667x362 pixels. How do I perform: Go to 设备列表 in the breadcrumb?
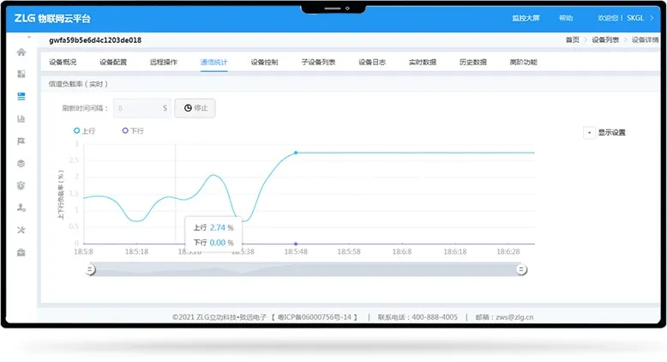tap(604, 40)
